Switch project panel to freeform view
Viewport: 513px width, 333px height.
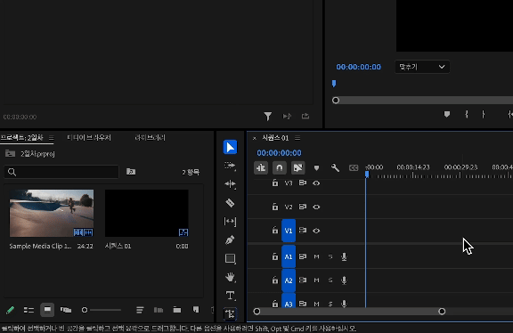coord(66,310)
